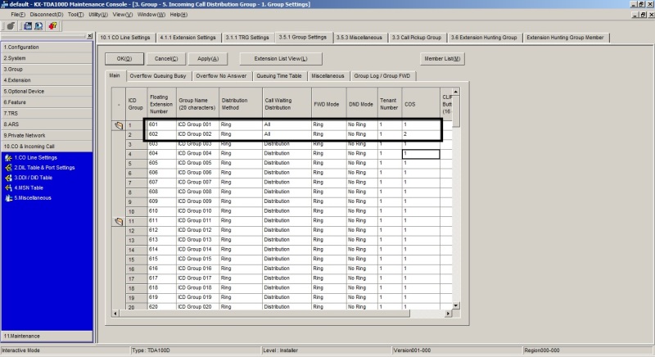This screenshot has width=655, height=357.
Task: Open the Disconnect menu
Action: tap(47, 15)
